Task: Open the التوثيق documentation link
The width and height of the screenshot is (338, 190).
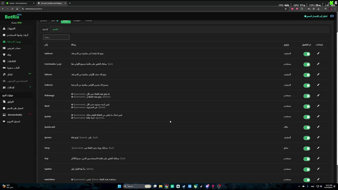Action: point(11,102)
